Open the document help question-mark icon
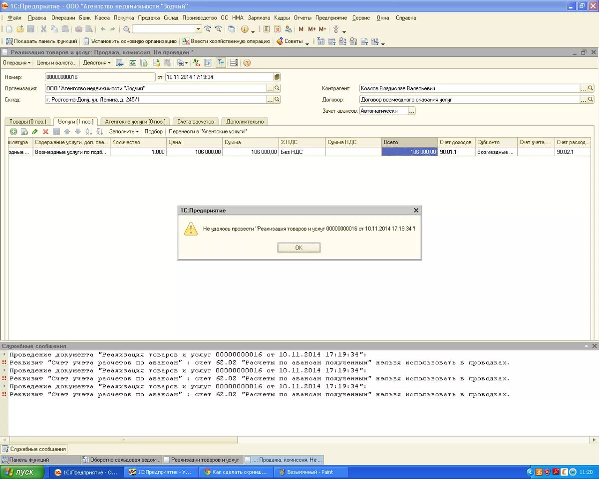 click(x=247, y=63)
